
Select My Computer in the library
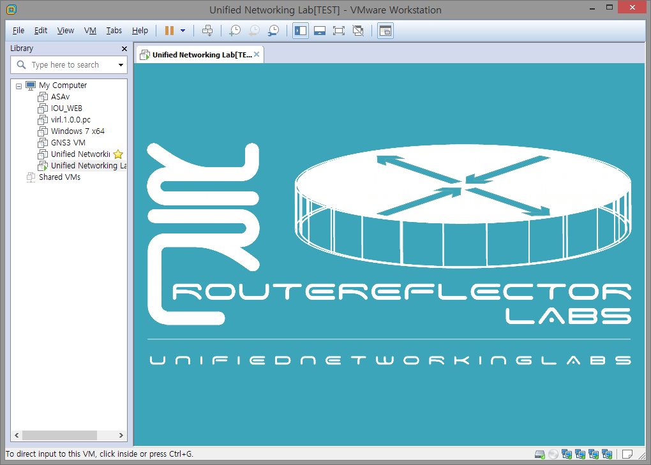click(63, 85)
